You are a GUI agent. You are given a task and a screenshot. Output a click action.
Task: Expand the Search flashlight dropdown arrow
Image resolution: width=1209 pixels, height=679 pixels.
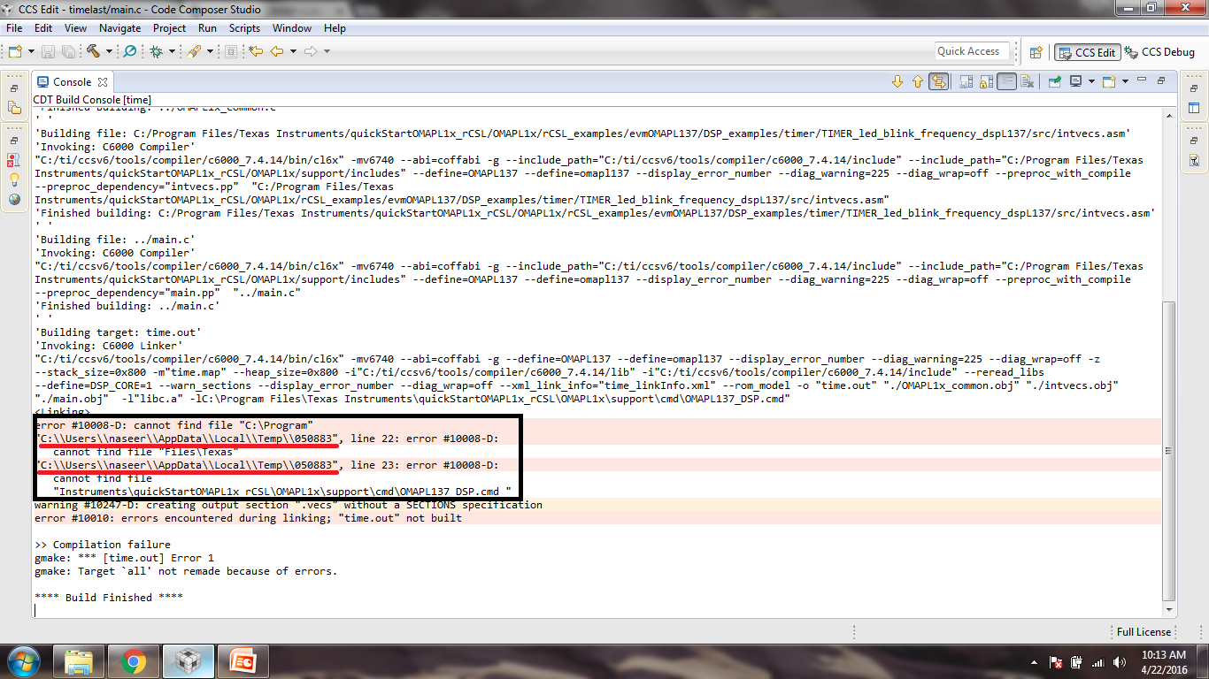click(210, 52)
